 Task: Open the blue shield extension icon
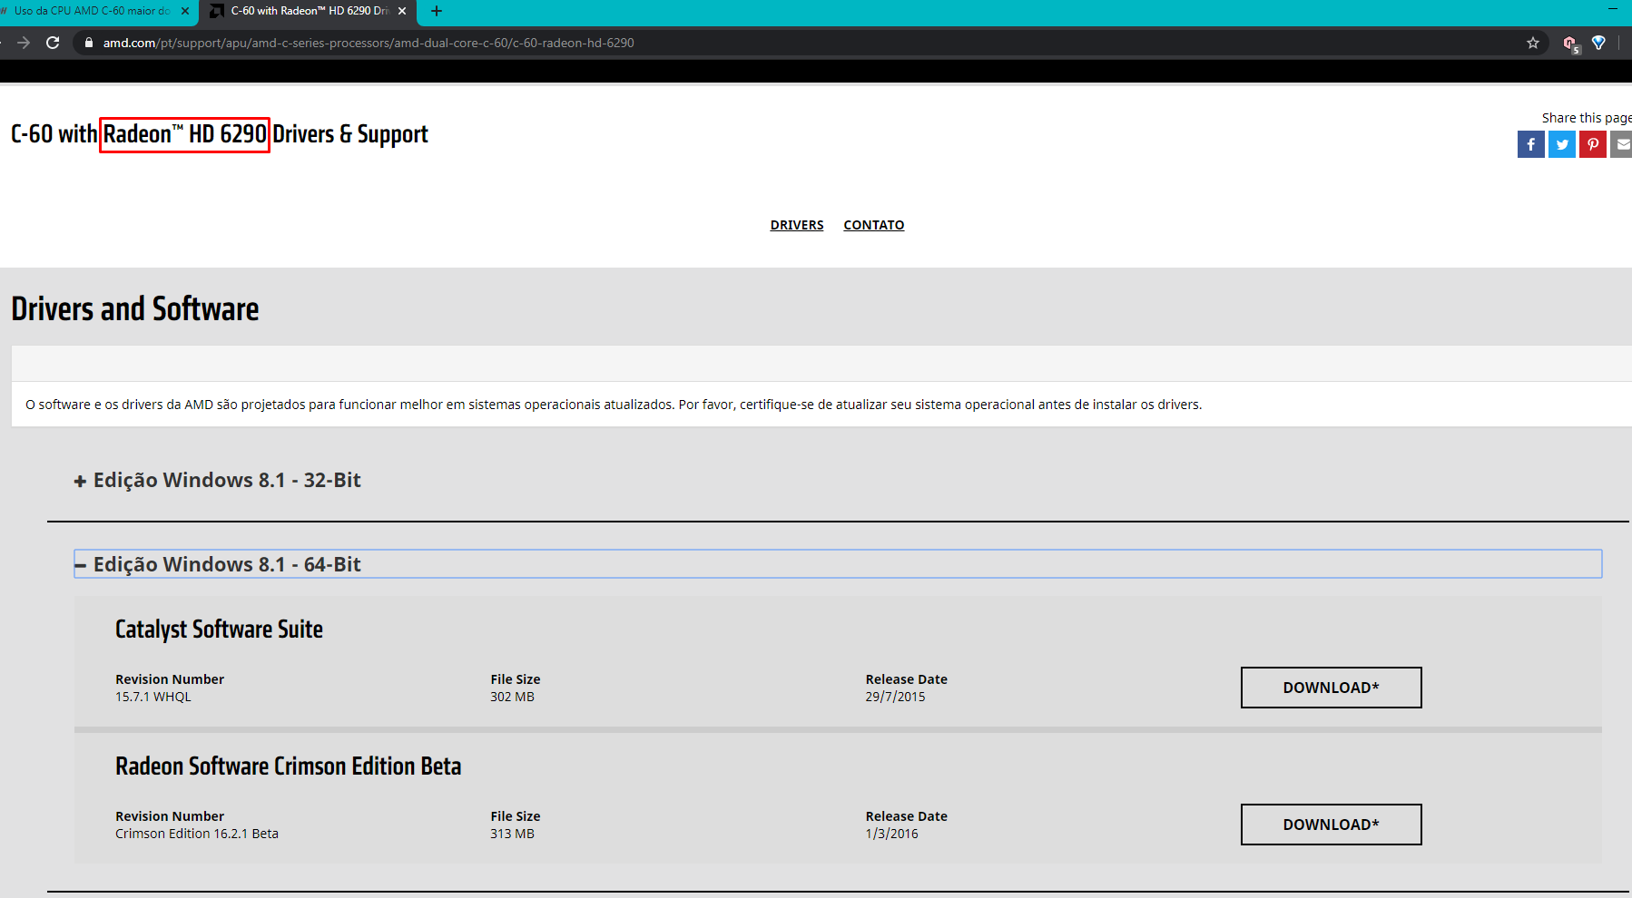pyautogui.click(x=1599, y=43)
